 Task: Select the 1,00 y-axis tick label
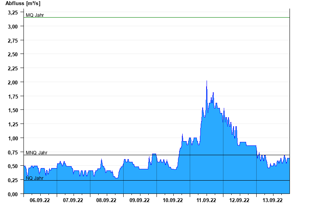13,138
